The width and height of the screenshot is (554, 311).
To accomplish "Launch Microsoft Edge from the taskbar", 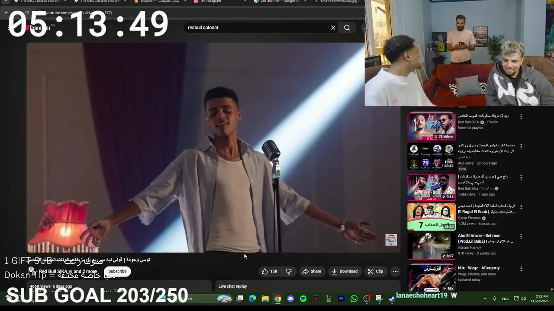I will tap(253, 298).
